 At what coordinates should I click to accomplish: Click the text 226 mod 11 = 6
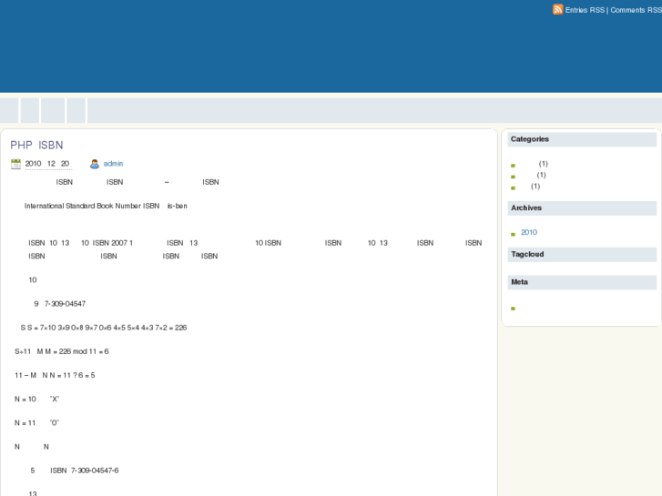pyautogui.click(x=84, y=351)
